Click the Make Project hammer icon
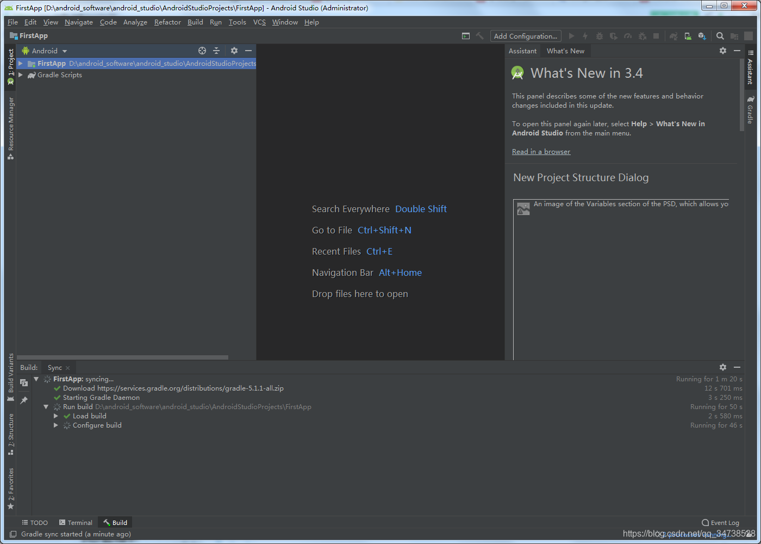 pyautogui.click(x=480, y=36)
